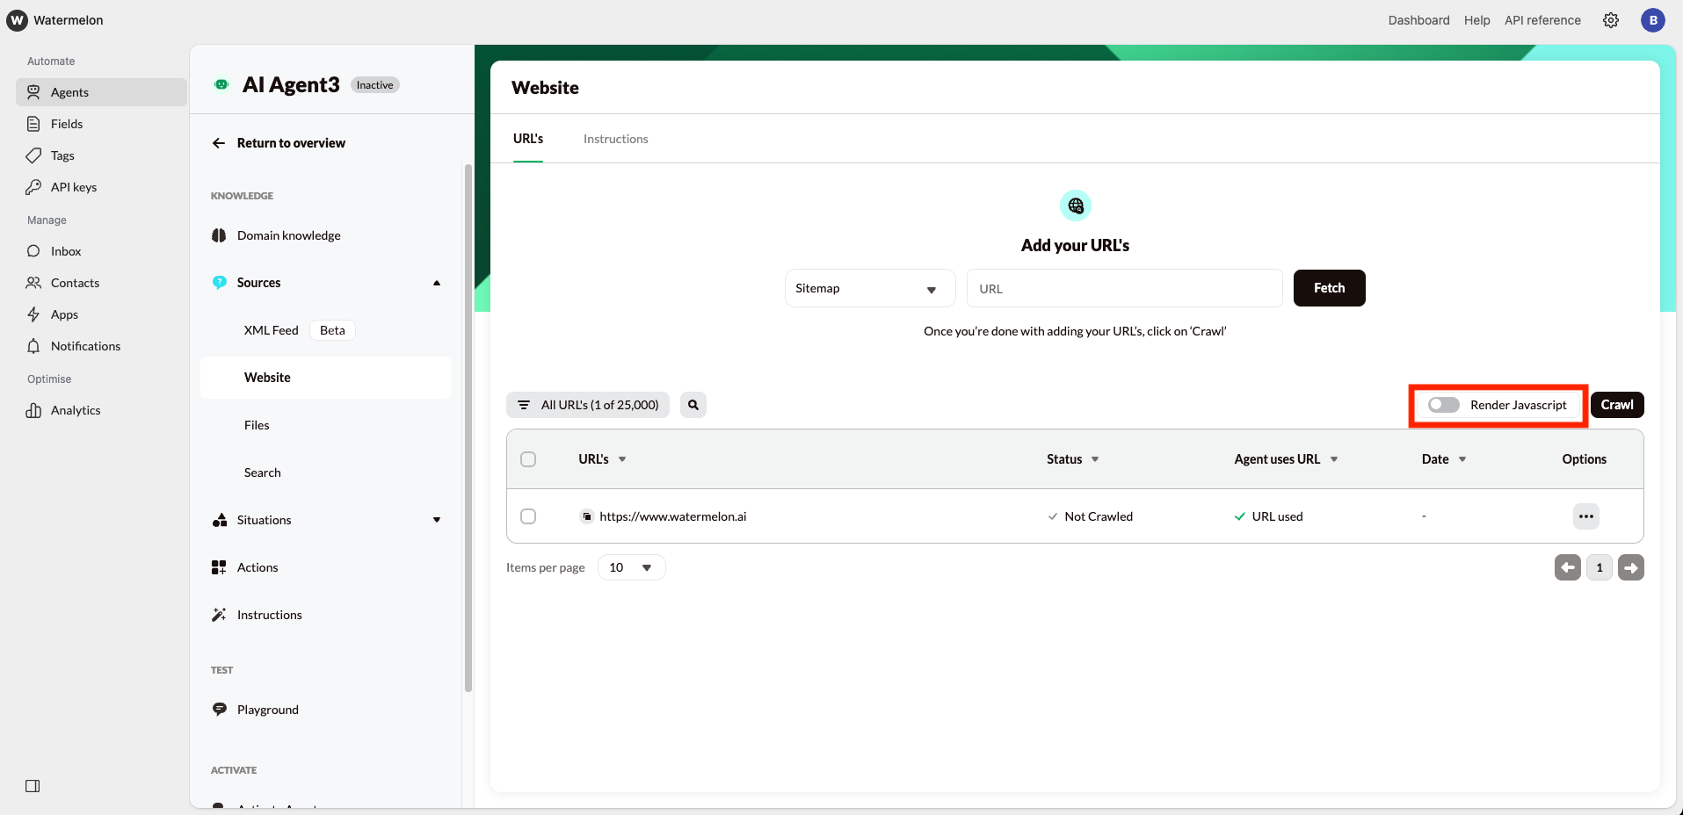The height and width of the screenshot is (815, 1683).
Task: View Notifications in the sidebar
Action: point(85,345)
